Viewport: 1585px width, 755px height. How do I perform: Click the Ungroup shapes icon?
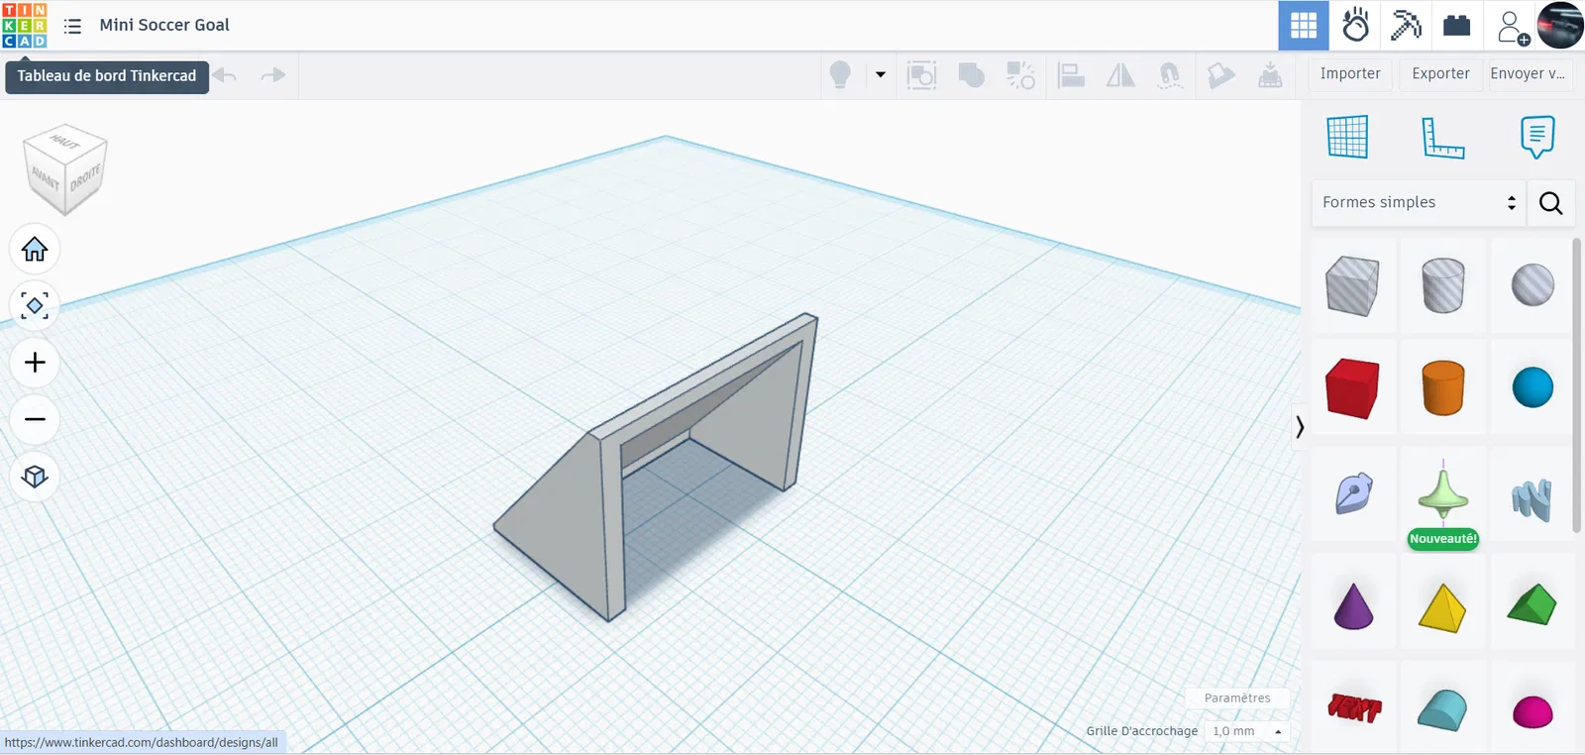1021,75
